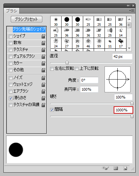Toggle the 間隔 checkbox
This screenshot has height=176, width=139.
52,110
